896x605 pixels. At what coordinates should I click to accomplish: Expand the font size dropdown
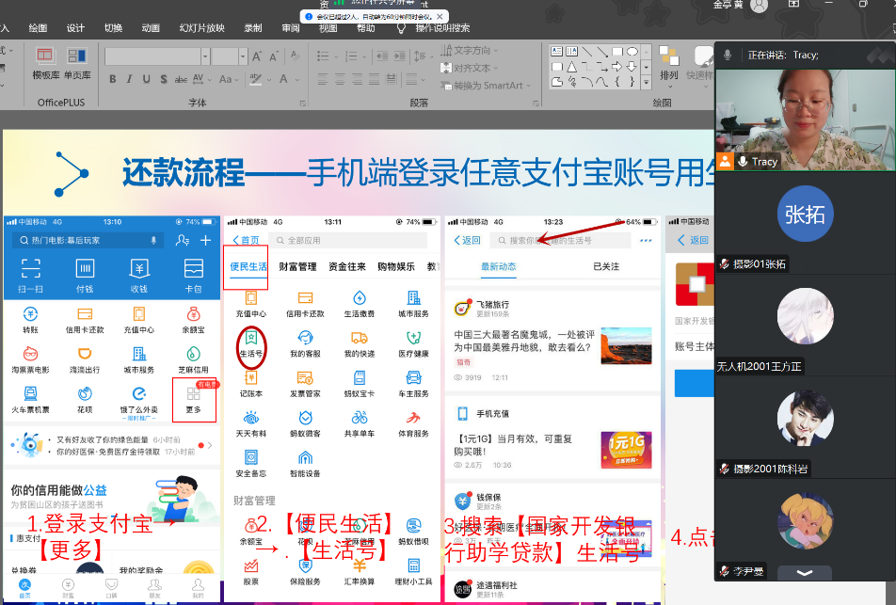pyautogui.click(x=243, y=57)
